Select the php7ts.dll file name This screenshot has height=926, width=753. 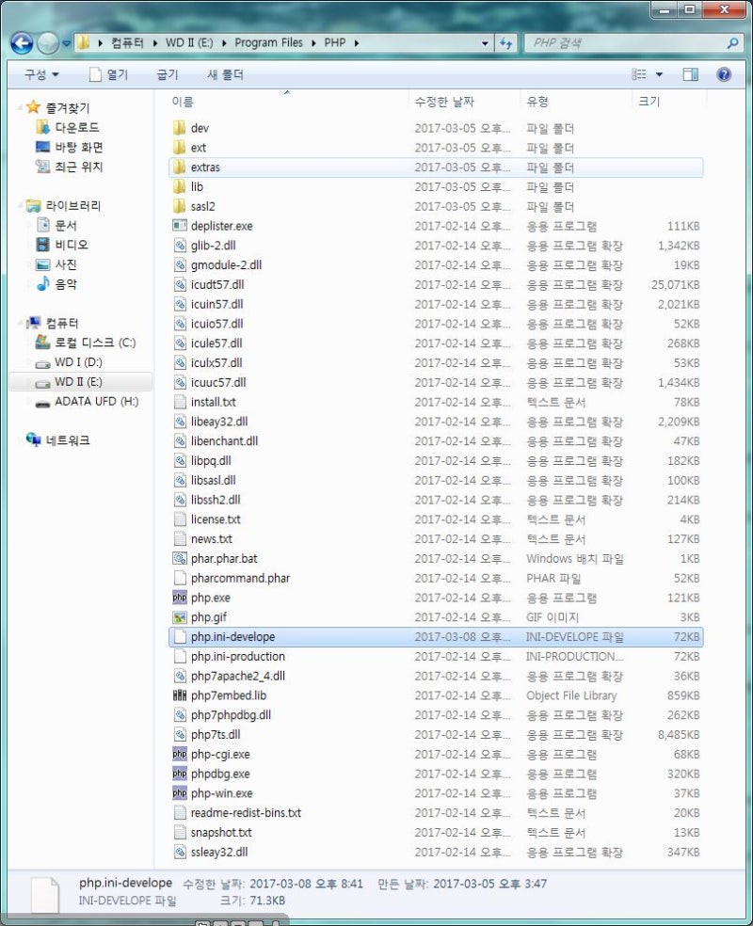click(x=216, y=734)
